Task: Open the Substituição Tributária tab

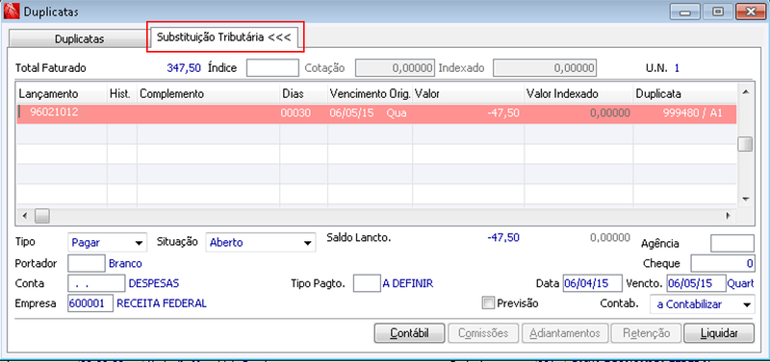Action: coord(224,37)
